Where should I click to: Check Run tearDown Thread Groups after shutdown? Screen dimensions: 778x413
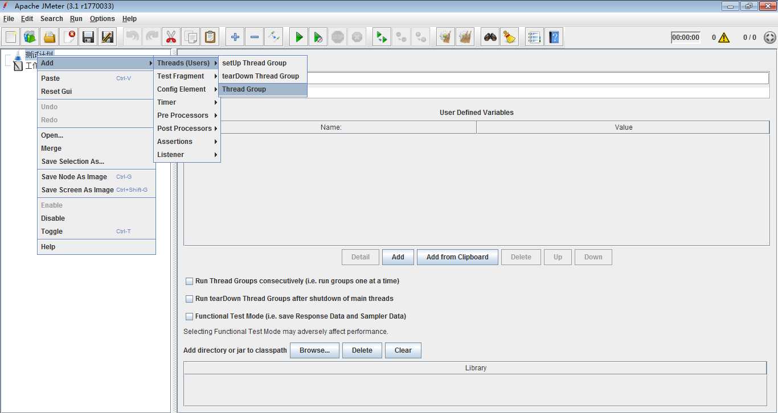point(190,299)
